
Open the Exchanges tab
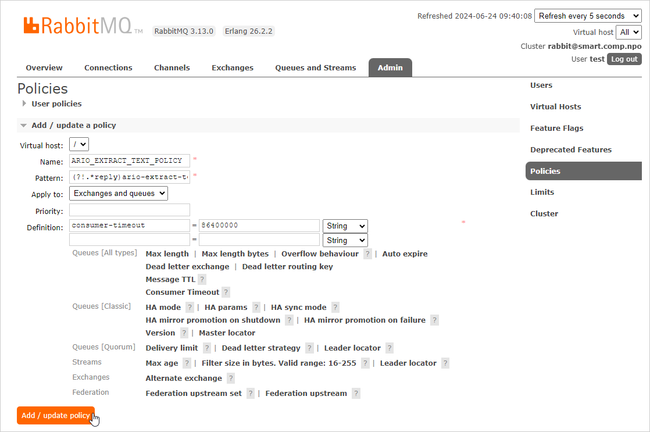coord(232,67)
